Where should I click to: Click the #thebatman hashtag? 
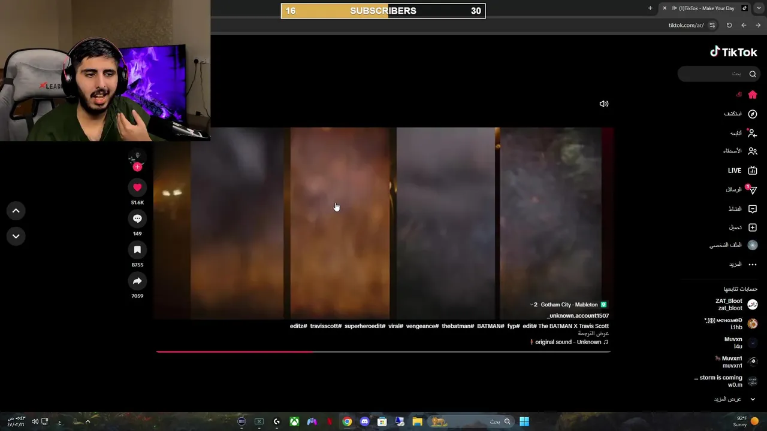pos(458,326)
